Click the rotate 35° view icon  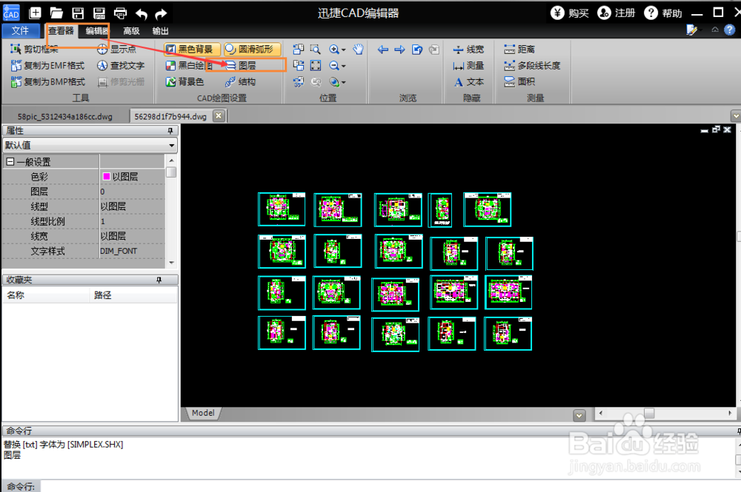click(298, 82)
